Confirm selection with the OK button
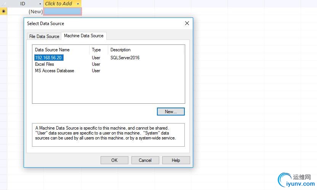Viewport: 317px width, 190px height. (114, 160)
